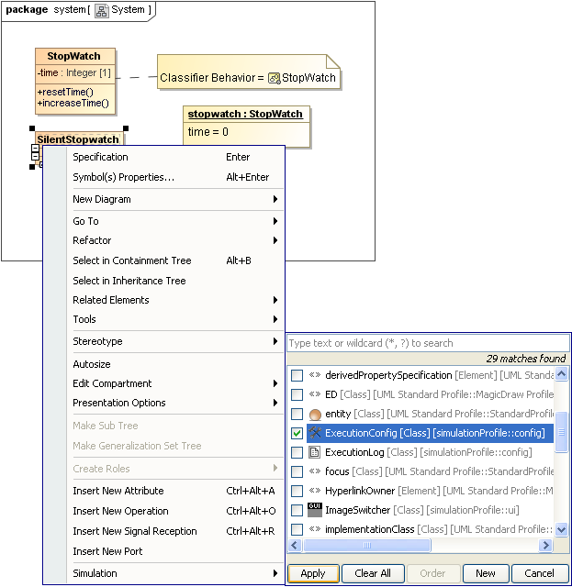
Task: Click the ImageSwitcher GUI icon
Action: 315,510
